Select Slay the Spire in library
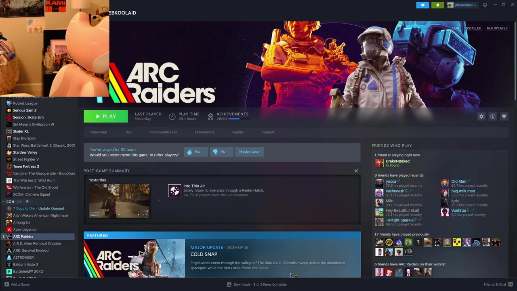Screen dimensions: 517x291 (x=24, y=138)
